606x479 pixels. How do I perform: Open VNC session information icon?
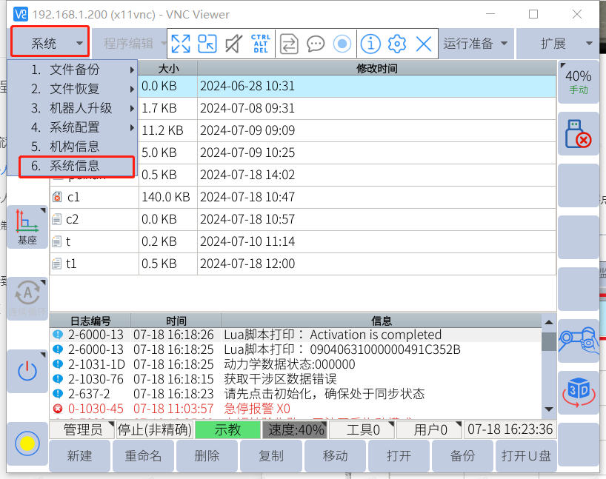[370, 44]
